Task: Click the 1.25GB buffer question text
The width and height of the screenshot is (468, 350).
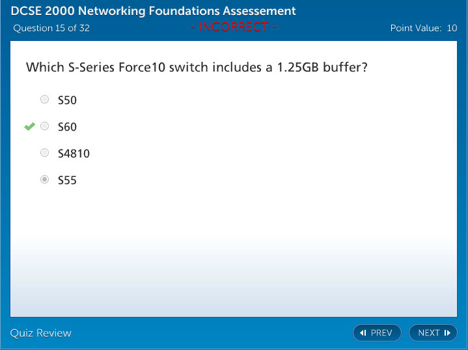Action: pyautogui.click(x=197, y=68)
